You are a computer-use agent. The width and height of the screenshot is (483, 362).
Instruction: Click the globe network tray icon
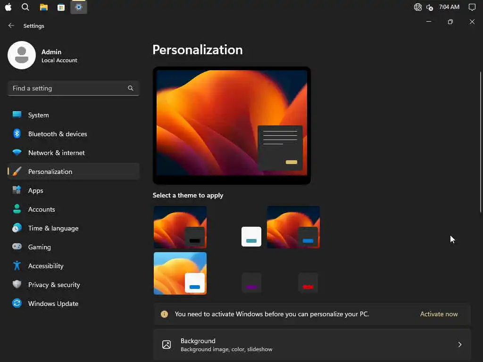point(418,7)
